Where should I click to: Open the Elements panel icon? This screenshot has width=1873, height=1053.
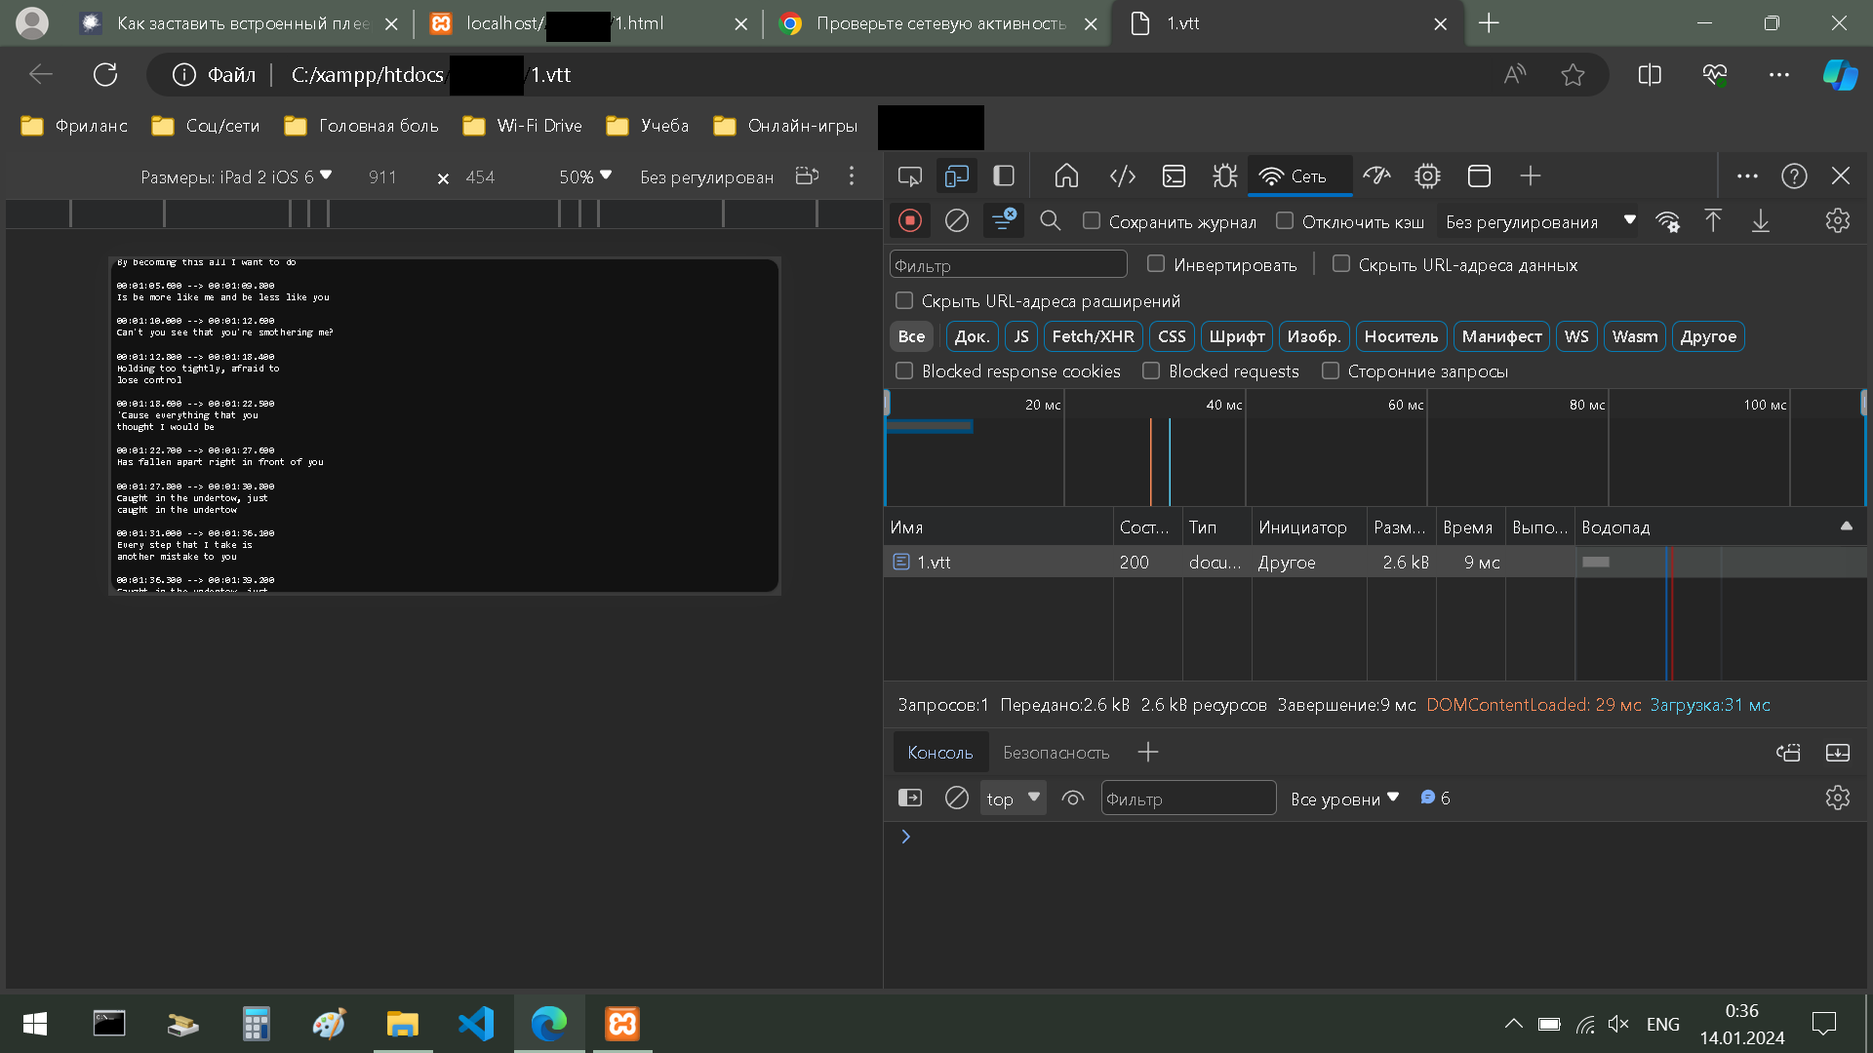point(1123,176)
